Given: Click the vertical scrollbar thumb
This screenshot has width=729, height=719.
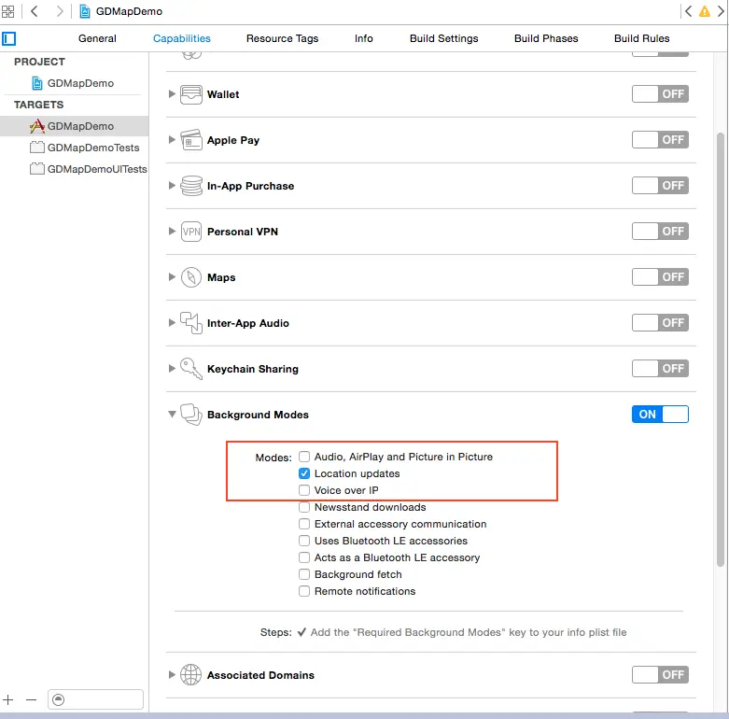Looking at the screenshot, I should click(x=721, y=349).
